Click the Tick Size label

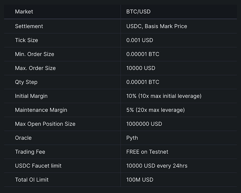[26, 40]
